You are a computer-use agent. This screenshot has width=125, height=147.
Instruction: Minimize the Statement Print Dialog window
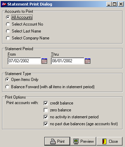coord(109,4)
